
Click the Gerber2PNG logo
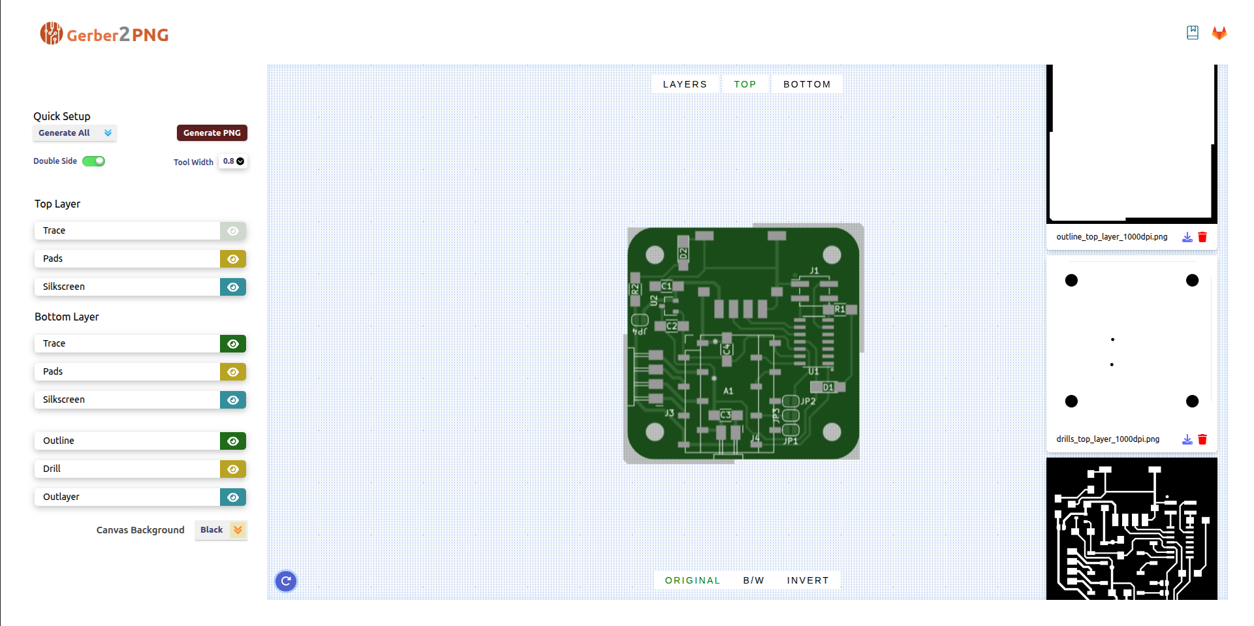pyautogui.click(x=104, y=34)
